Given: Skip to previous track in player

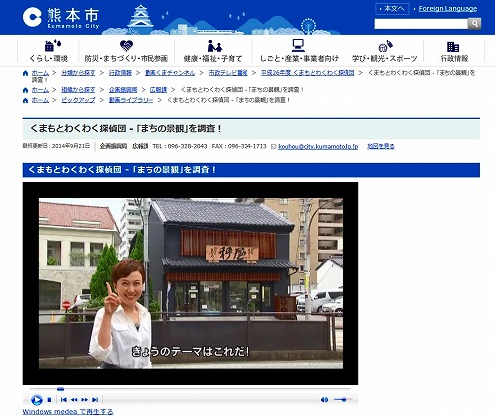Looking at the screenshot, I should pyautogui.click(x=64, y=400).
